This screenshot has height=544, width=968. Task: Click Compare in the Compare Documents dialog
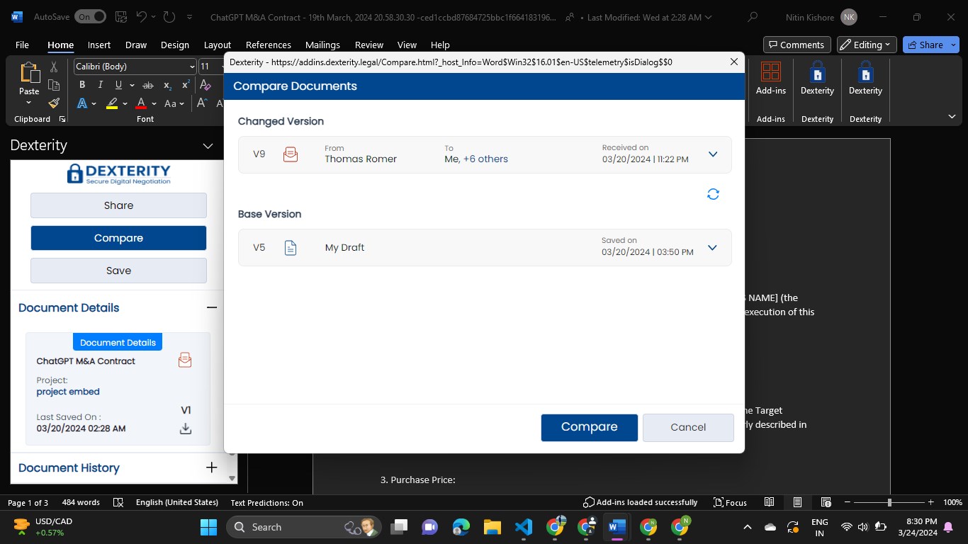click(x=589, y=427)
